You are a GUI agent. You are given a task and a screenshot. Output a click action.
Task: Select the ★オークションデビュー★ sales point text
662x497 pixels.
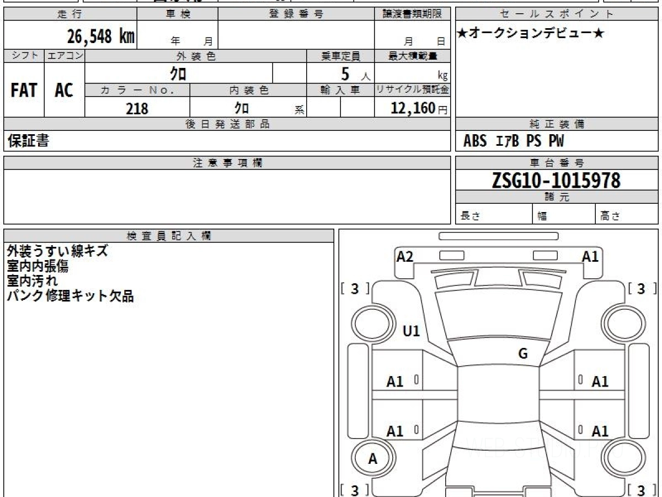[x=531, y=34]
